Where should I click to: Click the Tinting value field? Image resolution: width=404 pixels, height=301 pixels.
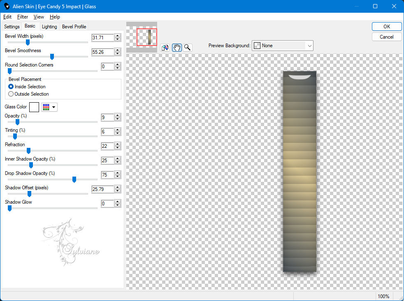107,132
